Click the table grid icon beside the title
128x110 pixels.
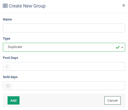5,6
